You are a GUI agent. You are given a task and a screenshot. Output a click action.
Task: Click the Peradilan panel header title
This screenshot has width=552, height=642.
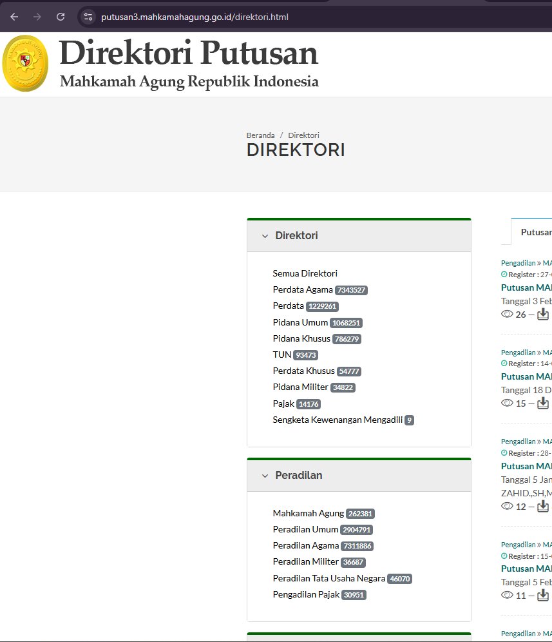(299, 475)
